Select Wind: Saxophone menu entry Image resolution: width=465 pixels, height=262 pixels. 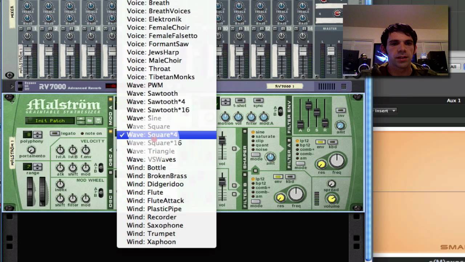pyautogui.click(x=166, y=225)
